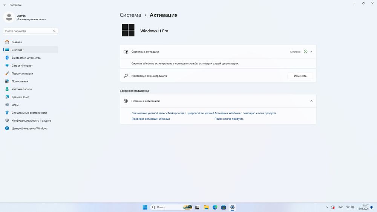Click the person icon by "Учетные записи"
Image resolution: width=377 pixels, height=212 pixels.
pos(7,89)
